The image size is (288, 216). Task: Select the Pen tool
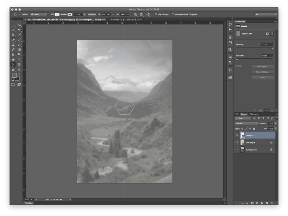(13, 60)
